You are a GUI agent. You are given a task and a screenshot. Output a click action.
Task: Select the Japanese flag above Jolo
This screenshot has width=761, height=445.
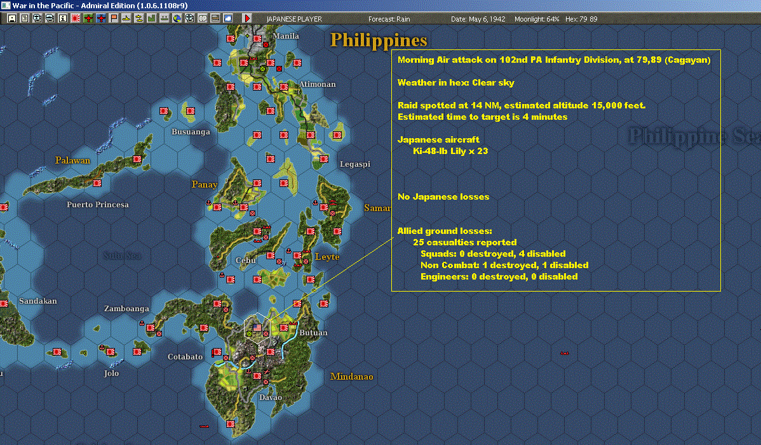click(111, 352)
